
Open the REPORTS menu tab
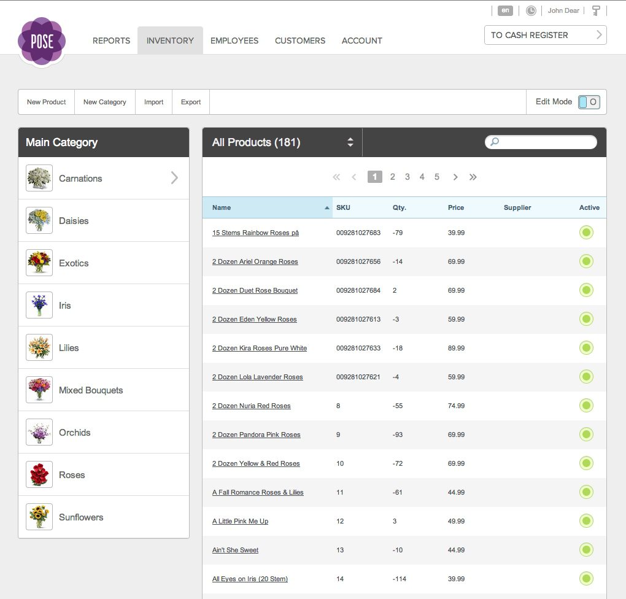pyautogui.click(x=111, y=41)
